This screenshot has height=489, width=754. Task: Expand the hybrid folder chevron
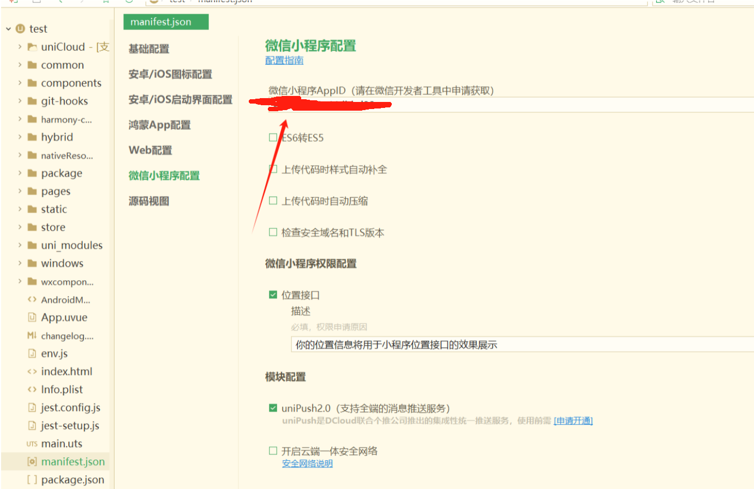pos(20,137)
